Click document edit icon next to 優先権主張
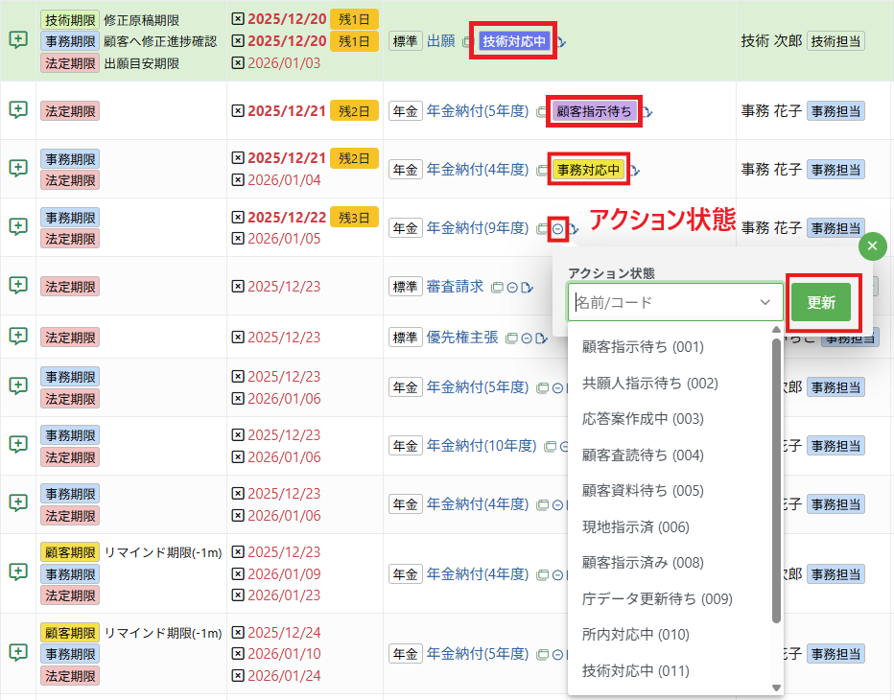894x700 pixels. 541,338
